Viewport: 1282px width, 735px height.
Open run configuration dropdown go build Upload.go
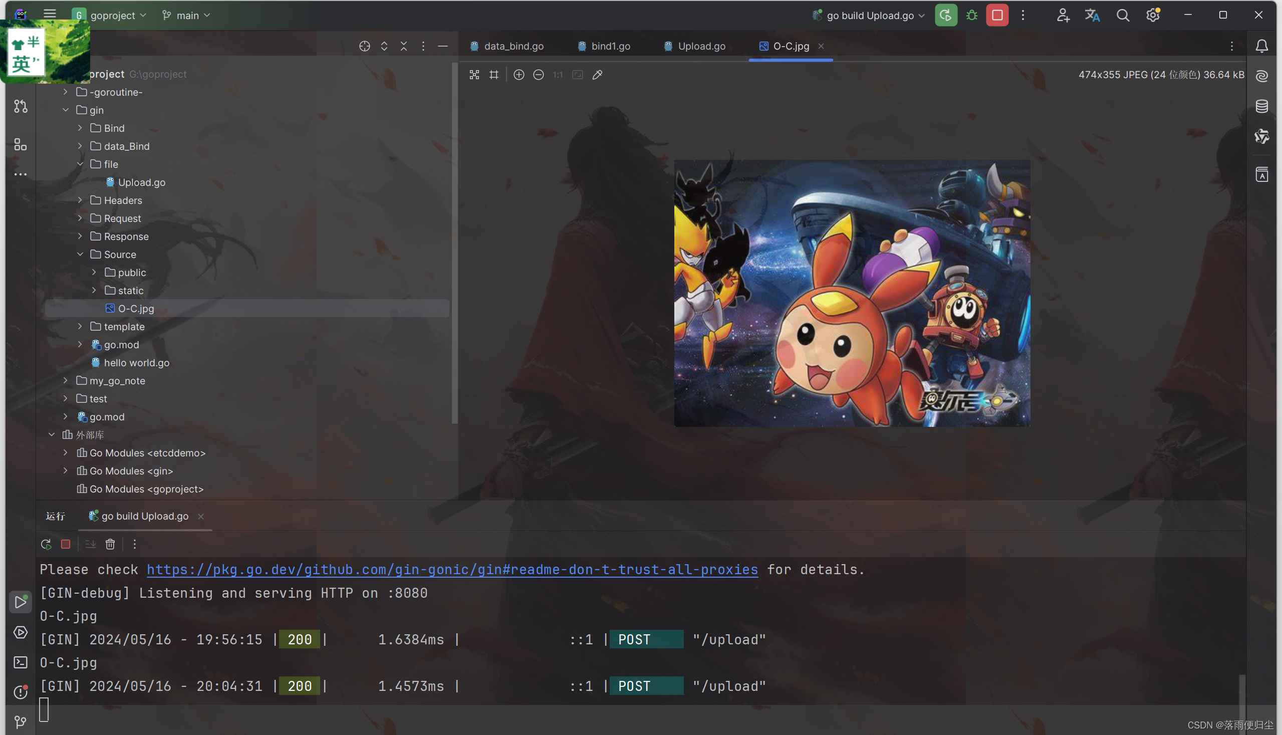pos(869,15)
